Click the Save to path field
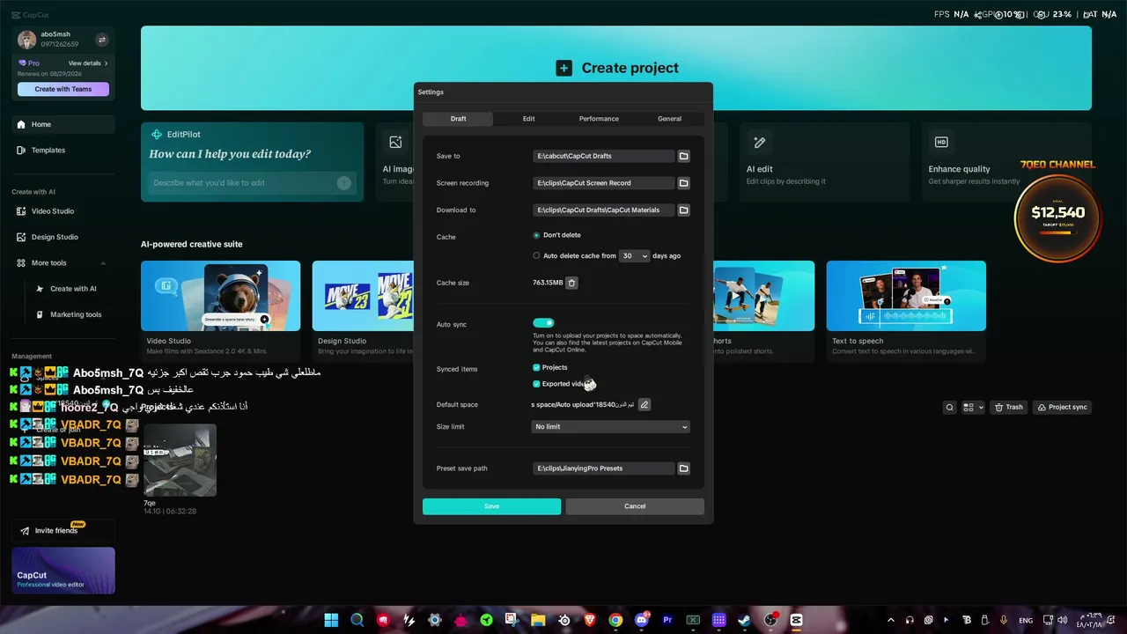The width and height of the screenshot is (1127, 634). click(604, 156)
